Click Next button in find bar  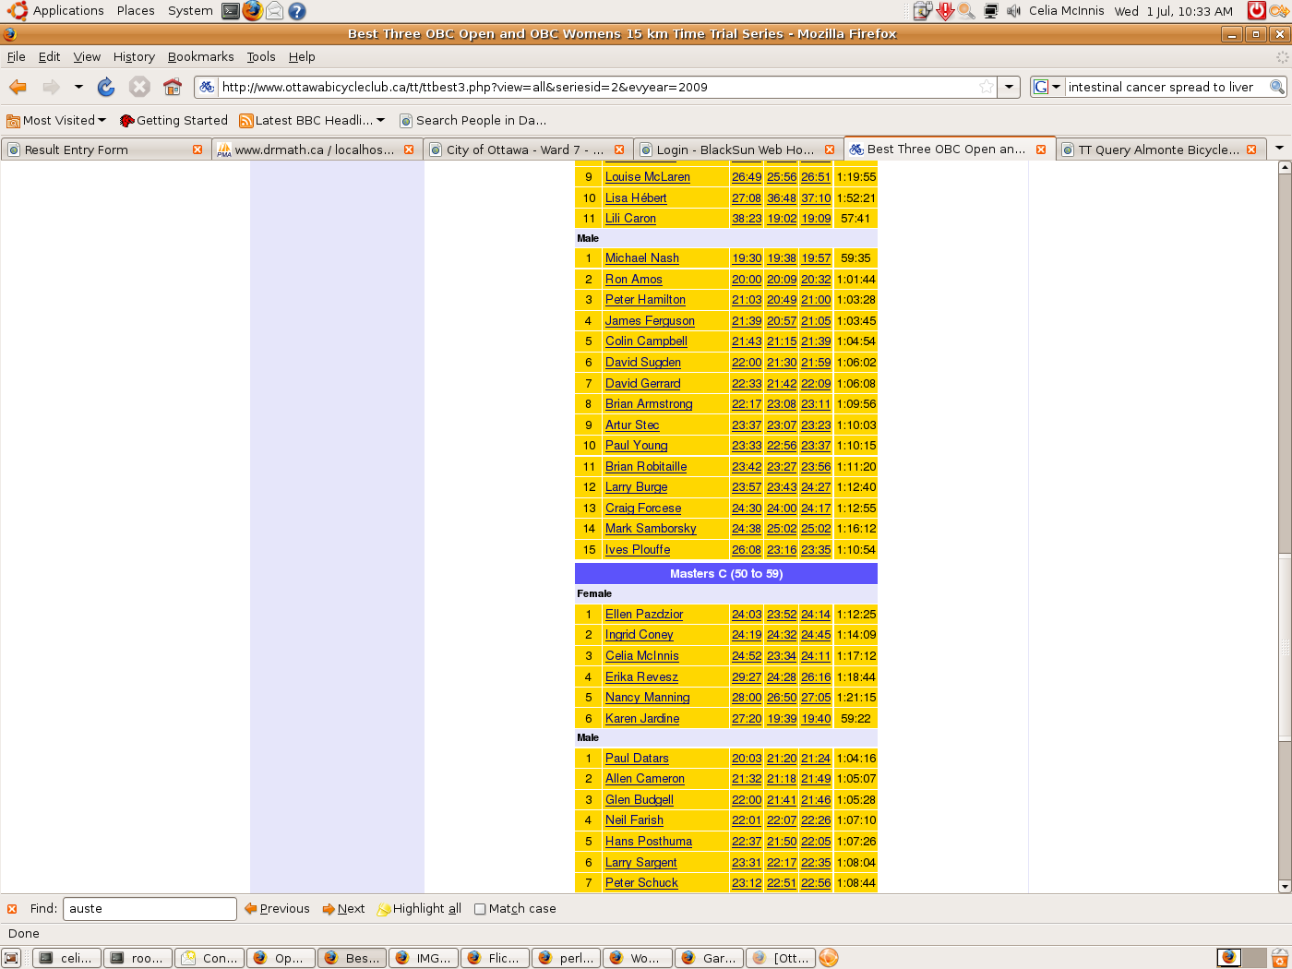pos(343,909)
